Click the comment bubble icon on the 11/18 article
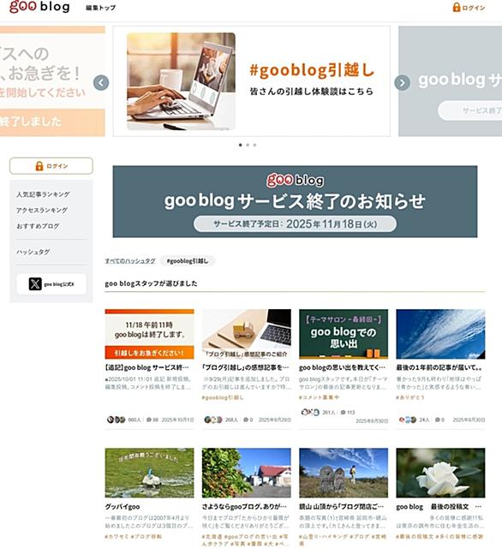The image size is (502, 548). click(149, 420)
